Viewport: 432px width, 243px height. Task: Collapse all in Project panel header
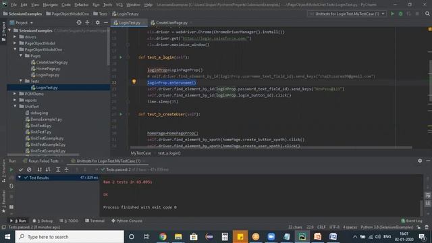point(87,22)
